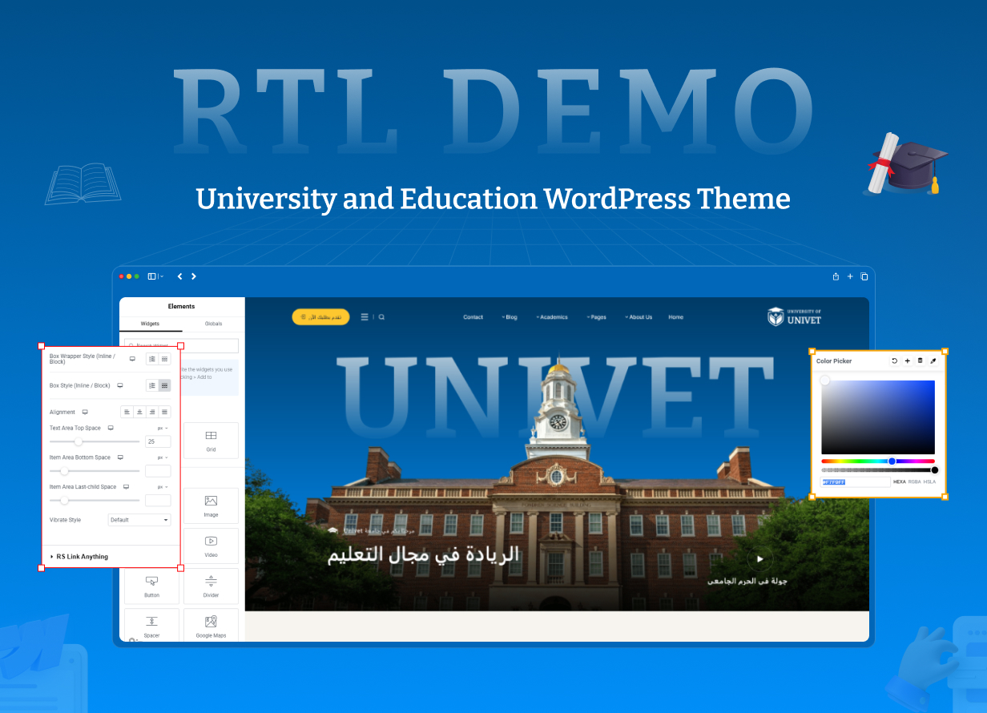Expand the RS Link Anything section

[x=111, y=557]
